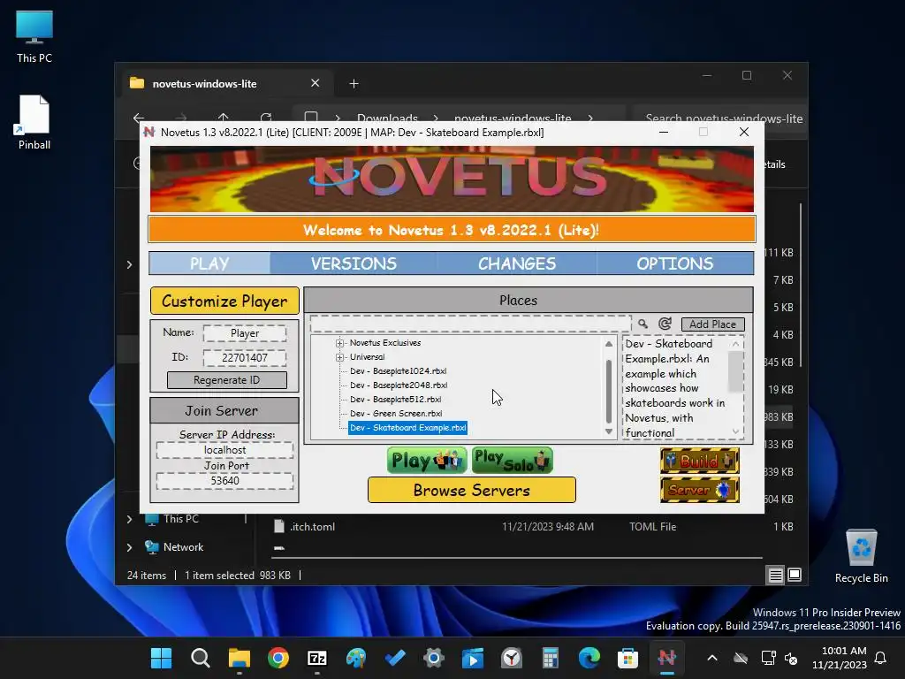Click the Server IP Address field
Screen dimensions: 905x679
[224, 450]
